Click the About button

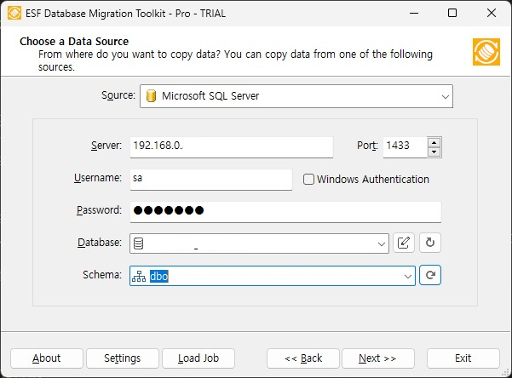pyautogui.click(x=46, y=358)
